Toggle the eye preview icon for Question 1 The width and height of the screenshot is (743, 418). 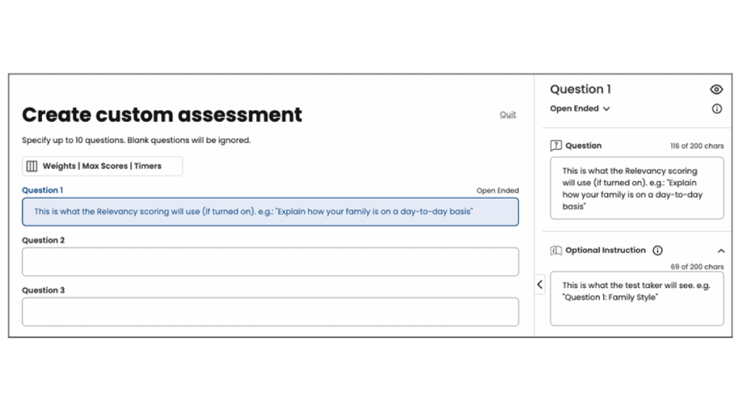[716, 90]
